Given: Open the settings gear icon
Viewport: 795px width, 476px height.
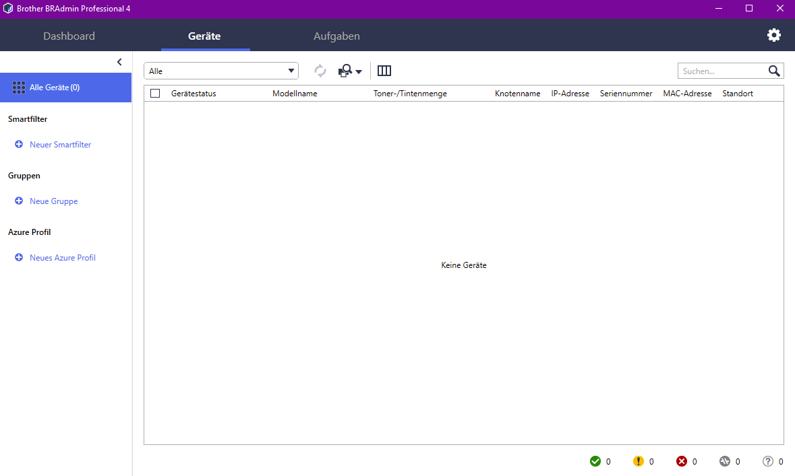Looking at the screenshot, I should 773,35.
